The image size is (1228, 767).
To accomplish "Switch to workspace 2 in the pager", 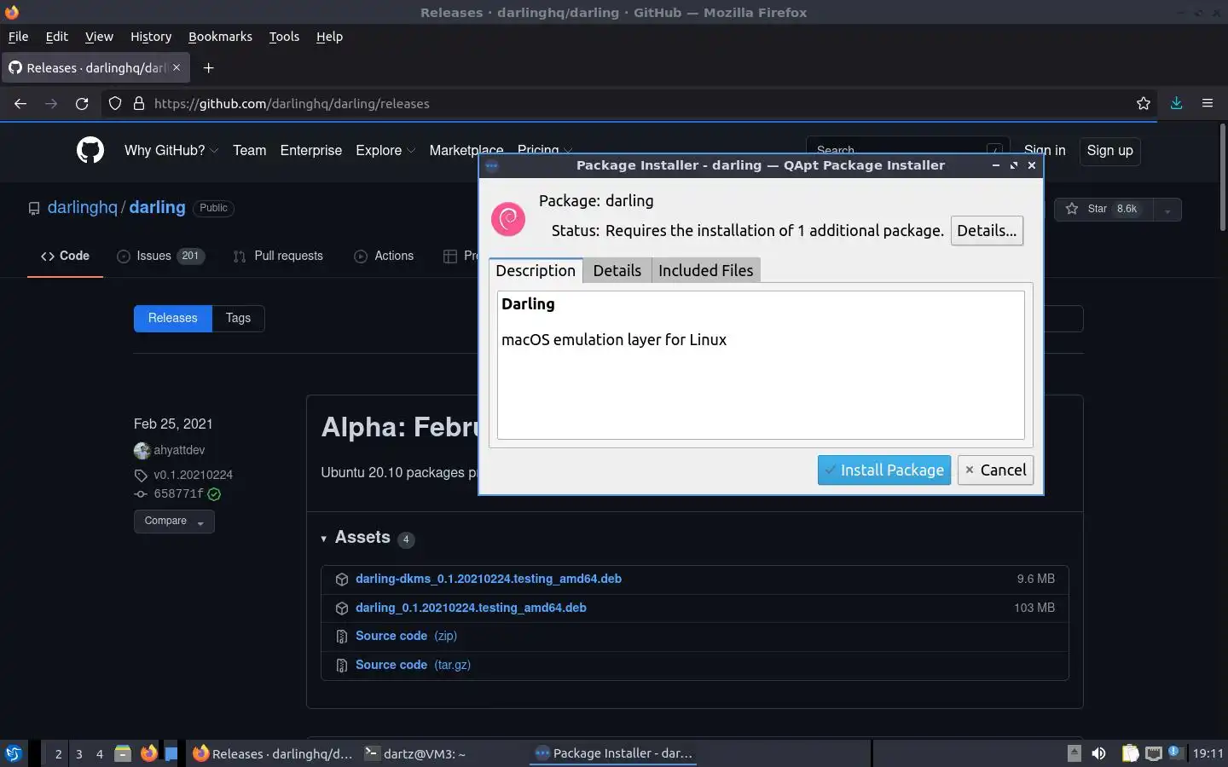I will 58,753.
